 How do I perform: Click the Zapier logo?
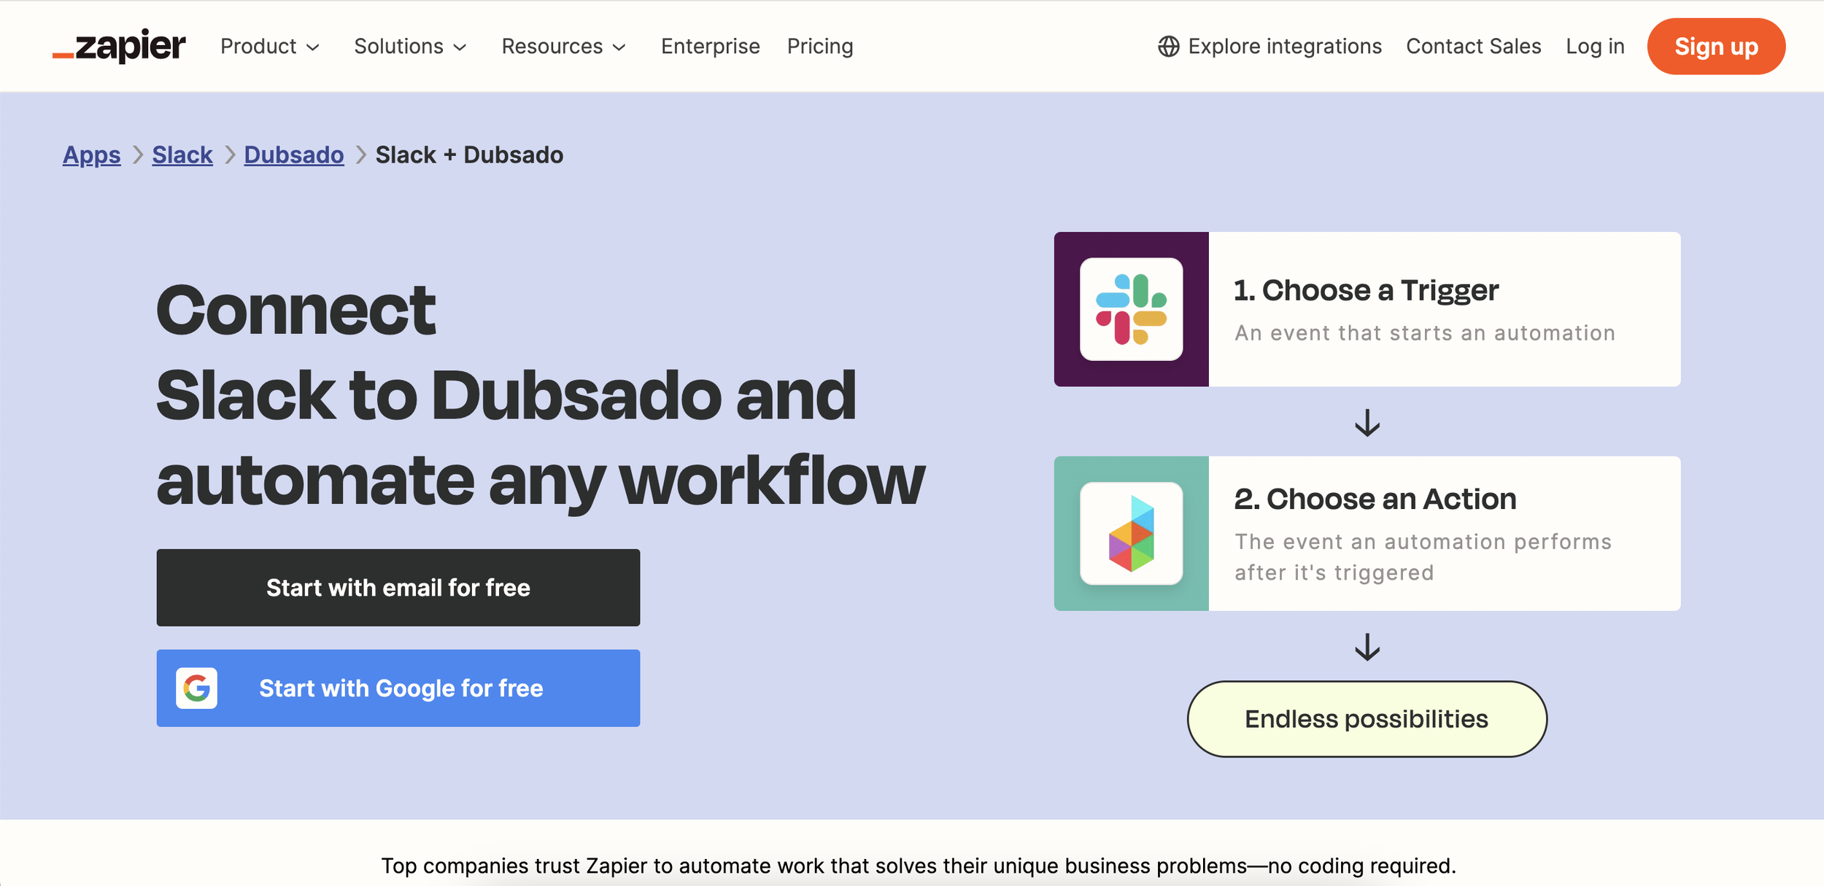click(119, 47)
